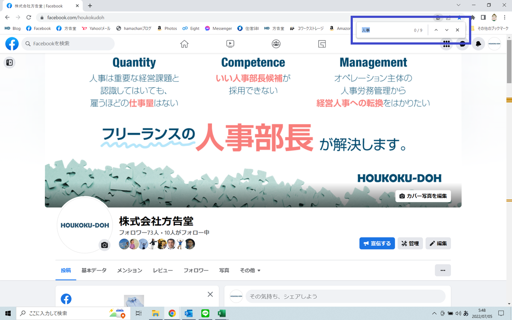Click the camera icon on profile picture
Viewport: 512px width, 320px height.
[x=104, y=245]
